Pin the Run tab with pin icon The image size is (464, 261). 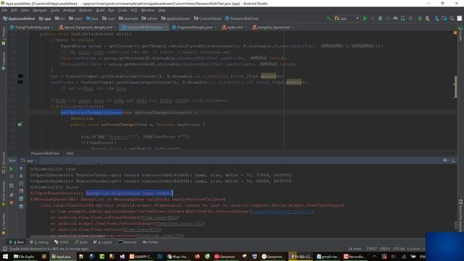pyautogui.click(x=12, y=195)
